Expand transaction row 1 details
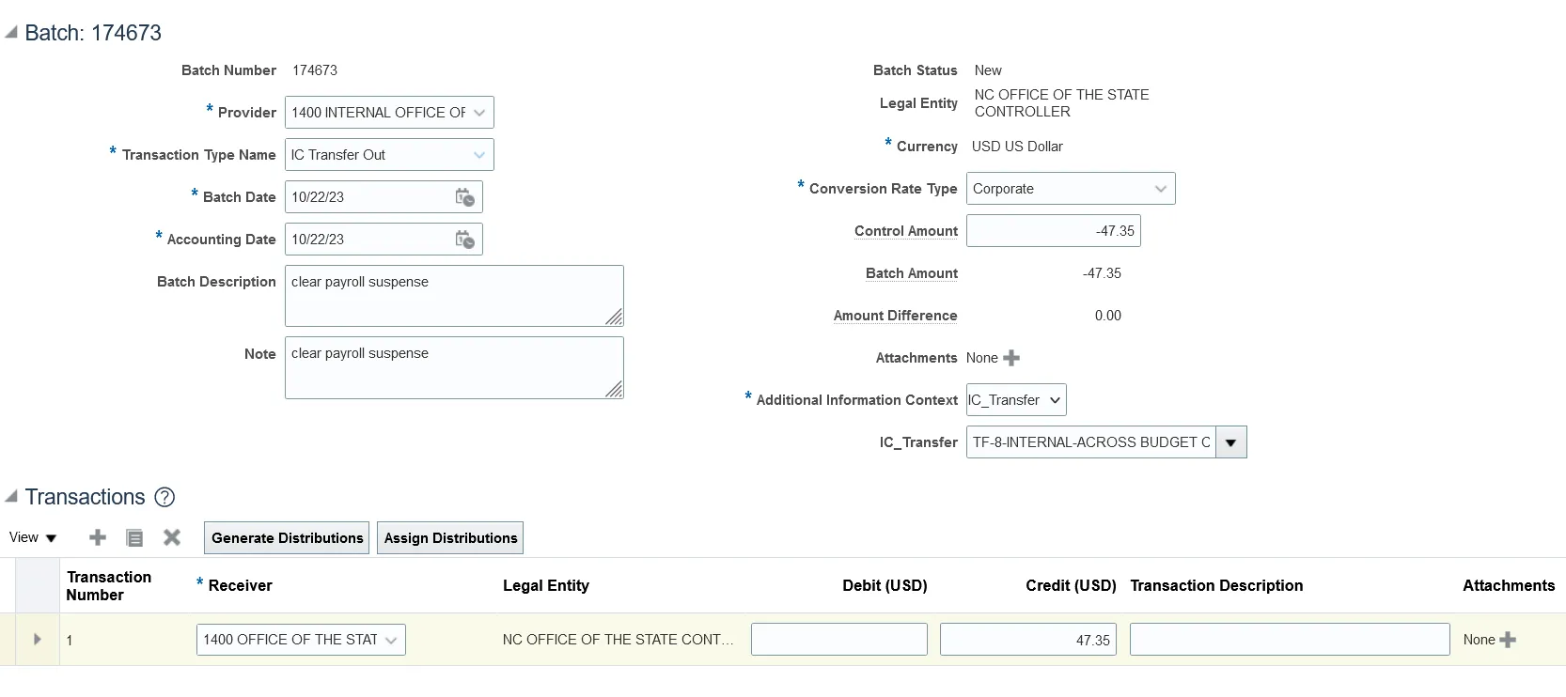Screen dimensions: 1566x697 (x=38, y=640)
